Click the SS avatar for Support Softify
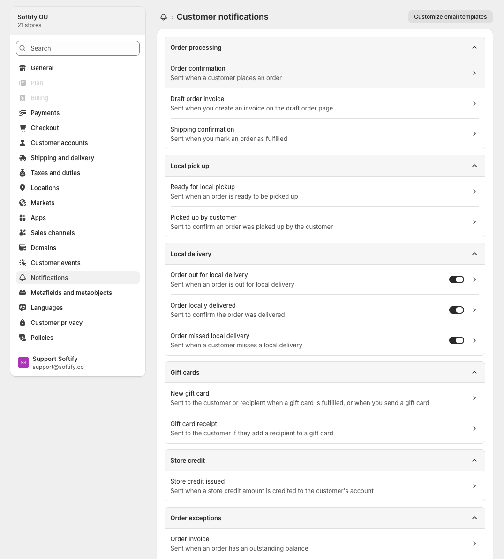This screenshot has height=559, width=504. pos(23,362)
